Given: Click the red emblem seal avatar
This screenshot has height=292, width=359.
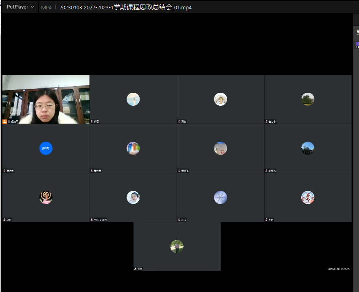Looking at the screenshot, I should [x=308, y=198].
